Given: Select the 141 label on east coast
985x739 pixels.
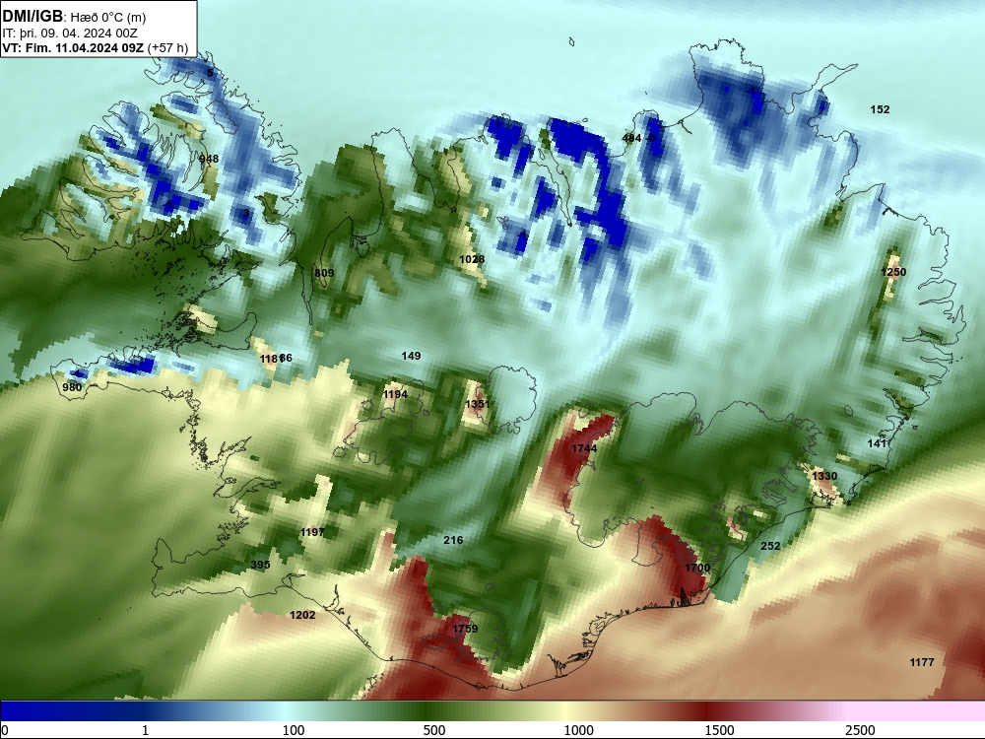Looking at the screenshot, I should (877, 443).
